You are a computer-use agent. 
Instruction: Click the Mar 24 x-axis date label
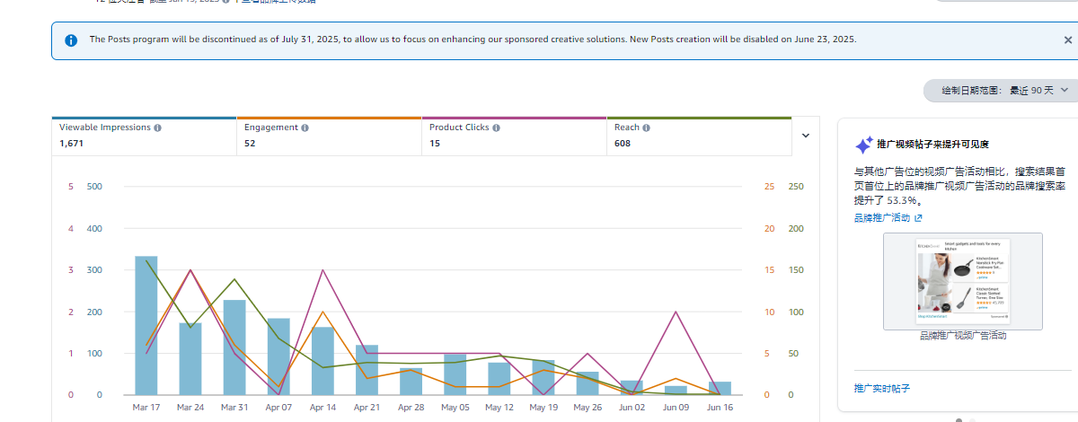coord(190,407)
